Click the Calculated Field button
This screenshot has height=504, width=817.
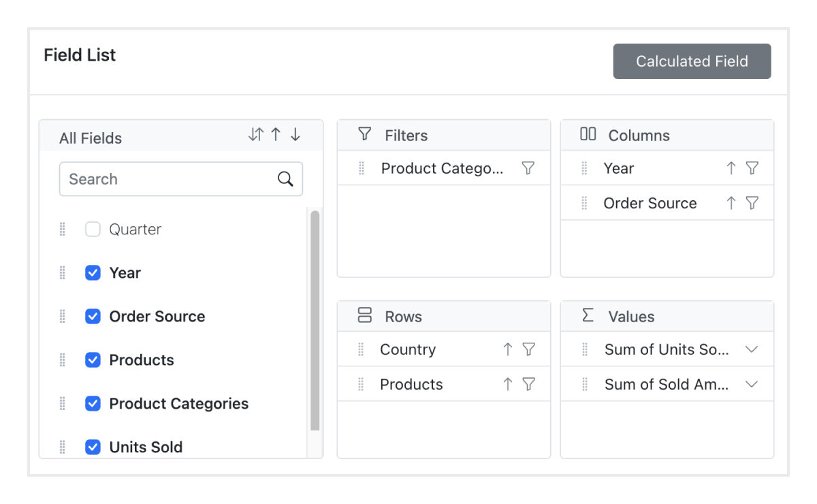(x=692, y=61)
